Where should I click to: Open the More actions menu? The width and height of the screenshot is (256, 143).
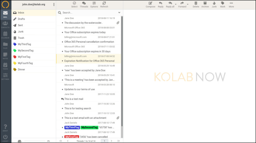click(x=231, y=5)
